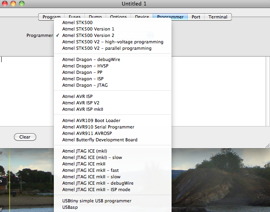
Task: Close the Untitled 1 window
Action: pyautogui.click(x=5, y=4)
